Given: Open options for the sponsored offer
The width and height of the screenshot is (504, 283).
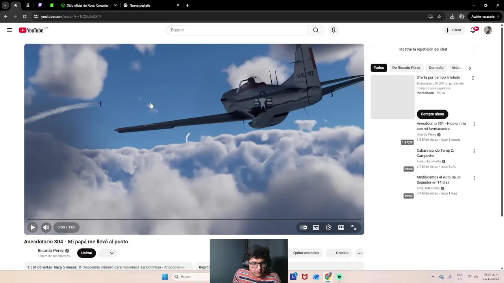Looking at the screenshot, I should [473, 78].
